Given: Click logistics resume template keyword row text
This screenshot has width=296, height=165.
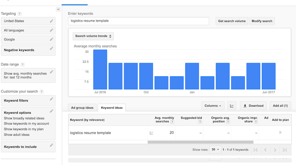Looking at the screenshot, I should [90, 133].
